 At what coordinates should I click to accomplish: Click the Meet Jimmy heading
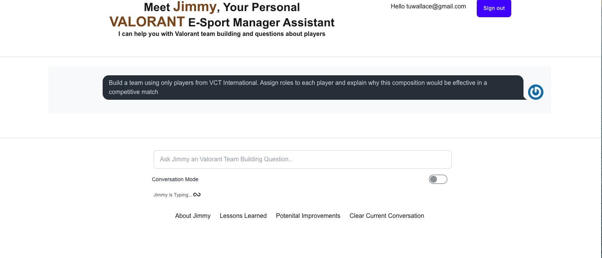[222, 15]
